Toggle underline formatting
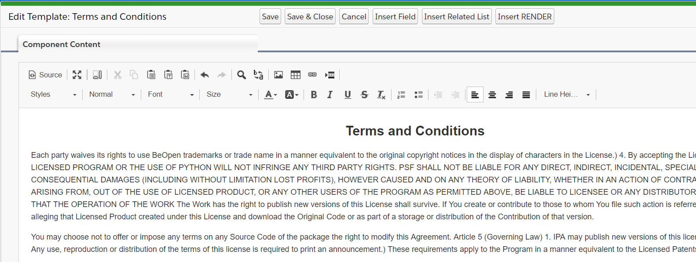The height and width of the screenshot is (262, 696). [x=348, y=95]
